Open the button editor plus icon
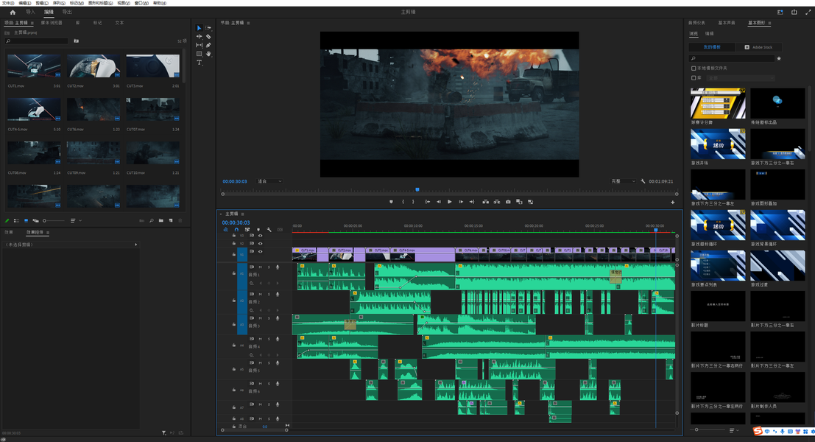 point(673,203)
